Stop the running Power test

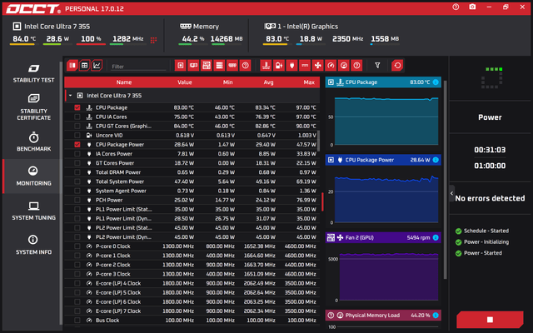(x=490, y=320)
